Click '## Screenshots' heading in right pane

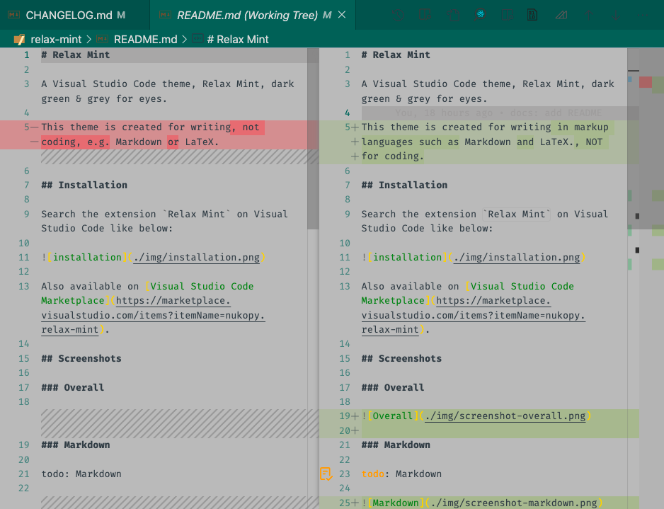click(x=401, y=359)
